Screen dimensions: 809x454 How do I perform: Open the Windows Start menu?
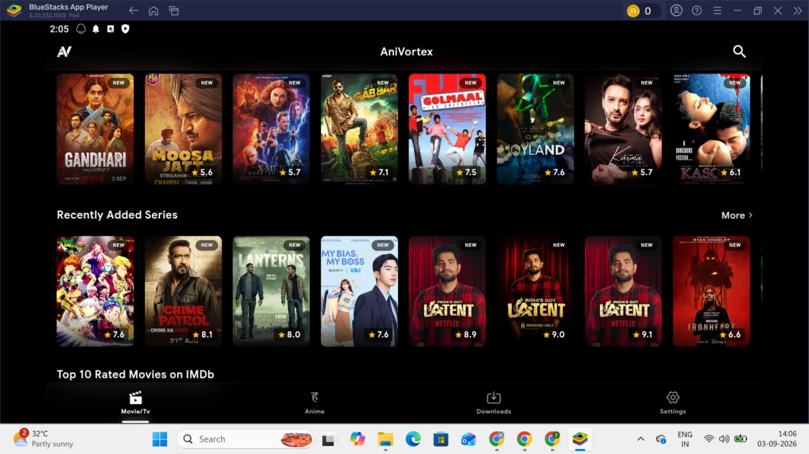(x=160, y=439)
